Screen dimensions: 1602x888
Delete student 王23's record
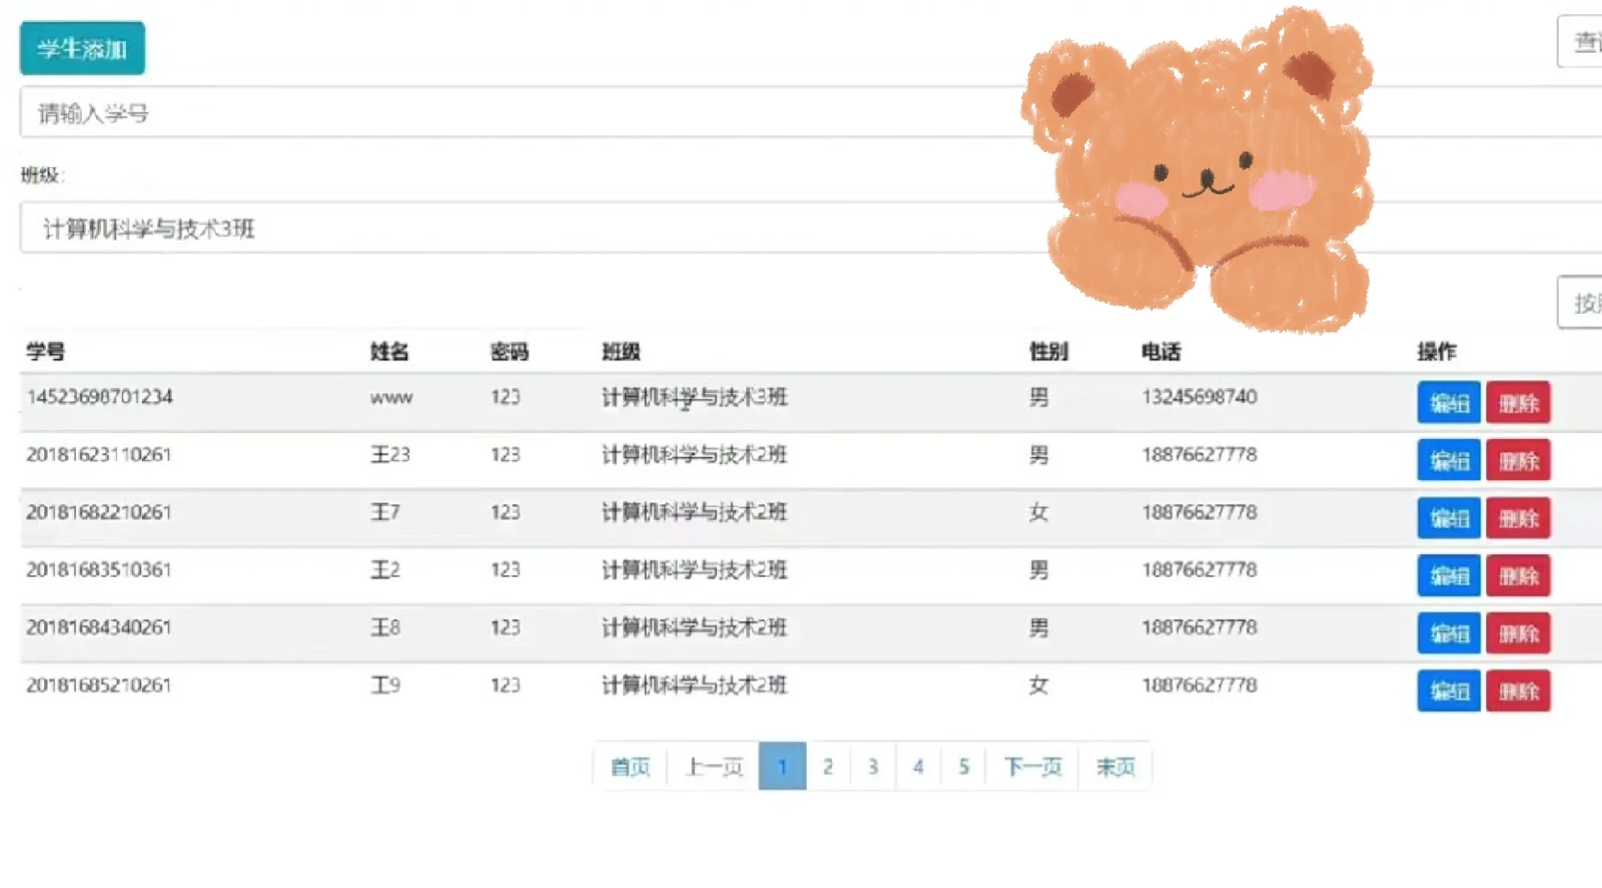coord(1518,460)
